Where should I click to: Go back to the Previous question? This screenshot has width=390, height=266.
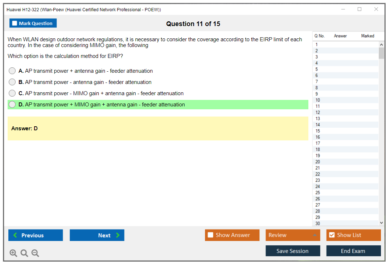(x=36, y=235)
